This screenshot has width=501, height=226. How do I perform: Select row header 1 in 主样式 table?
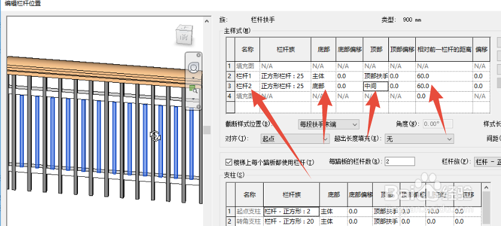pyautogui.click(x=230, y=67)
